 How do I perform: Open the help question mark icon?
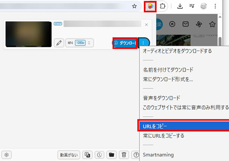136,155
